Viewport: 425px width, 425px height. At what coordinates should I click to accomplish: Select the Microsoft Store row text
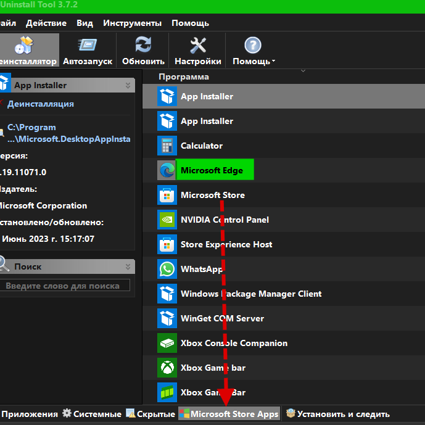[213, 195]
